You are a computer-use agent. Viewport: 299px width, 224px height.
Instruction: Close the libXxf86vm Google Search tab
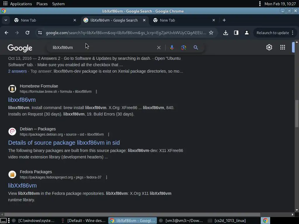point(144,20)
